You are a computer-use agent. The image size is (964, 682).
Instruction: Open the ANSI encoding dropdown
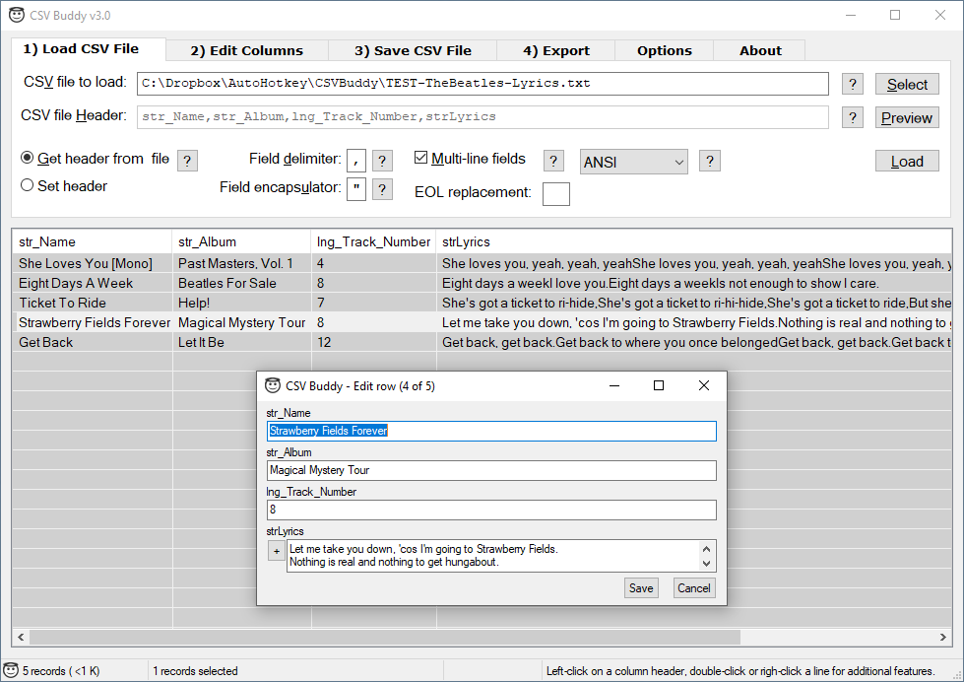[x=633, y=162]
